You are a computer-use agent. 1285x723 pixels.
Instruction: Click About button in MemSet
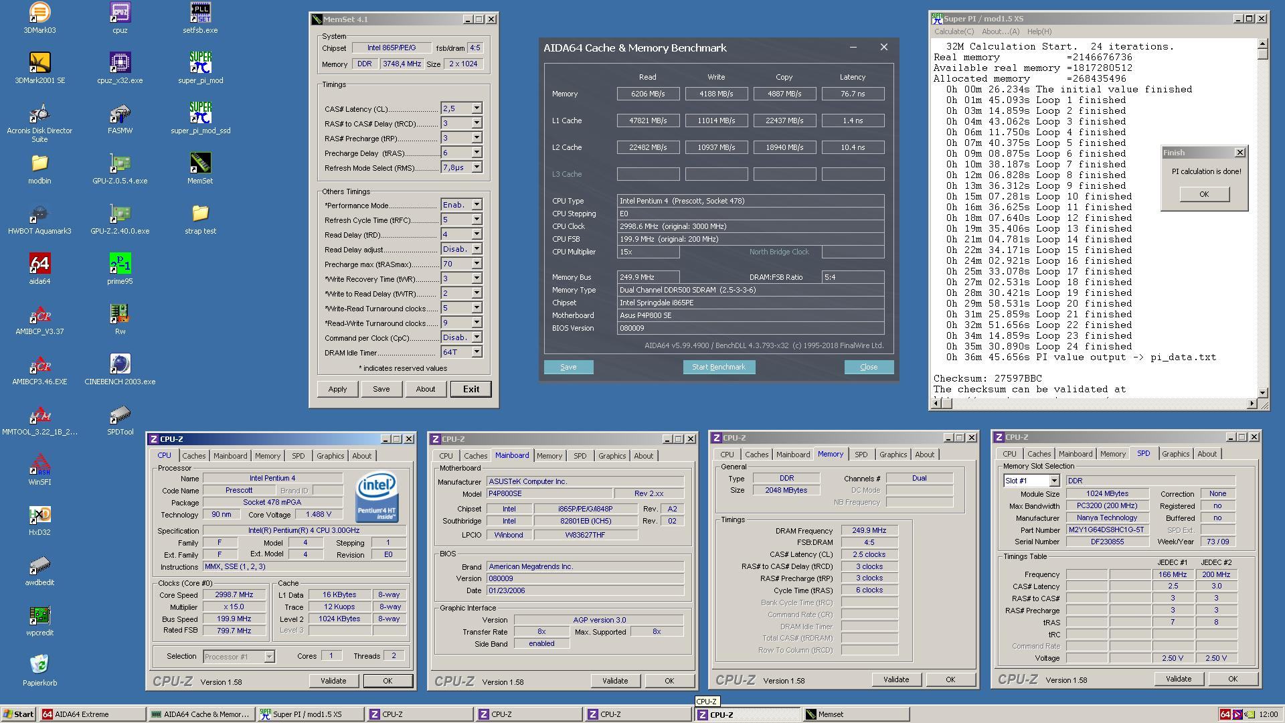(425, 389)
